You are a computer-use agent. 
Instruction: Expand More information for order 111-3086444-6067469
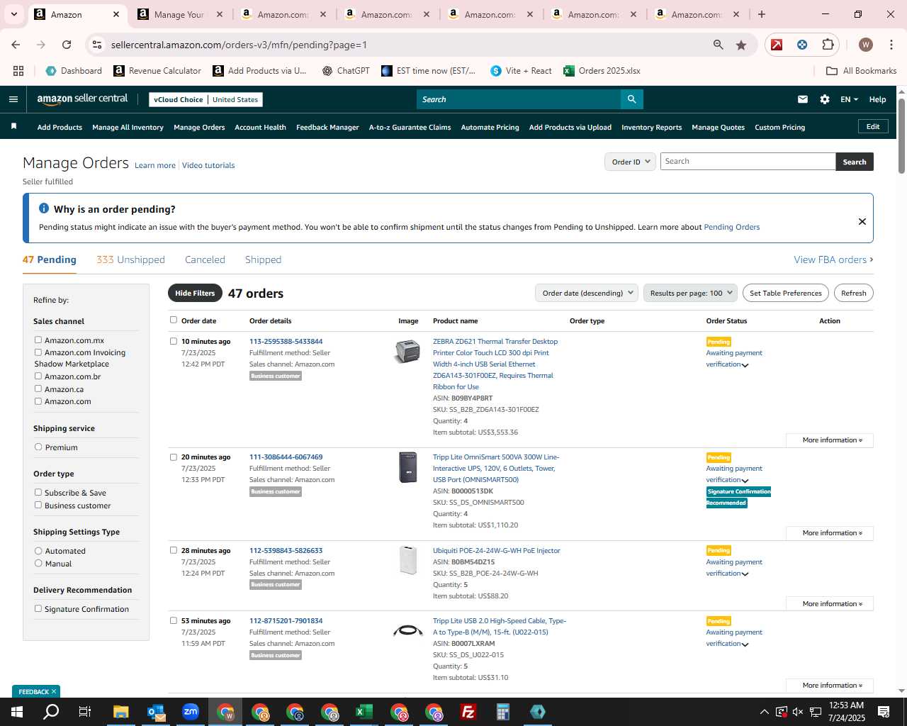pyautogui.click(x=829, y=533)
